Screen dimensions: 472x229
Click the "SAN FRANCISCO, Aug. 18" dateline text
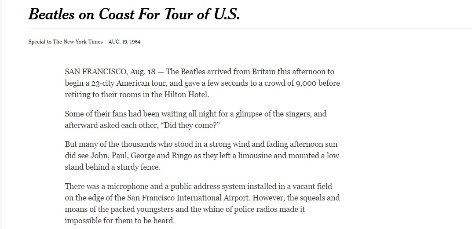tap(110, 72)
